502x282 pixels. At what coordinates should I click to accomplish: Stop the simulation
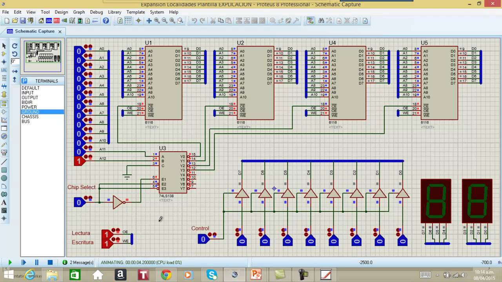pos(50,262)
